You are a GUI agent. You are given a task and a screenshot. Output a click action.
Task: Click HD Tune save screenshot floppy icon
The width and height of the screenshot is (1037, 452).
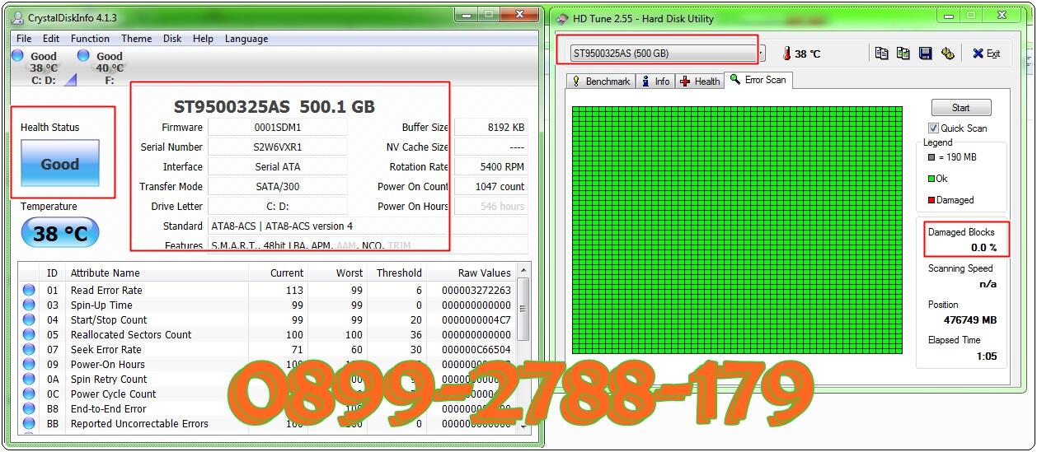point(926,54)
